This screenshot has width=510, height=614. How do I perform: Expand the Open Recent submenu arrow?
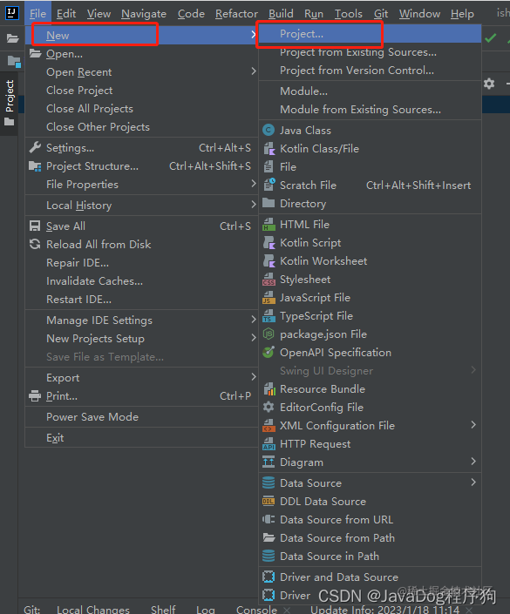click(x=253, y=71)
